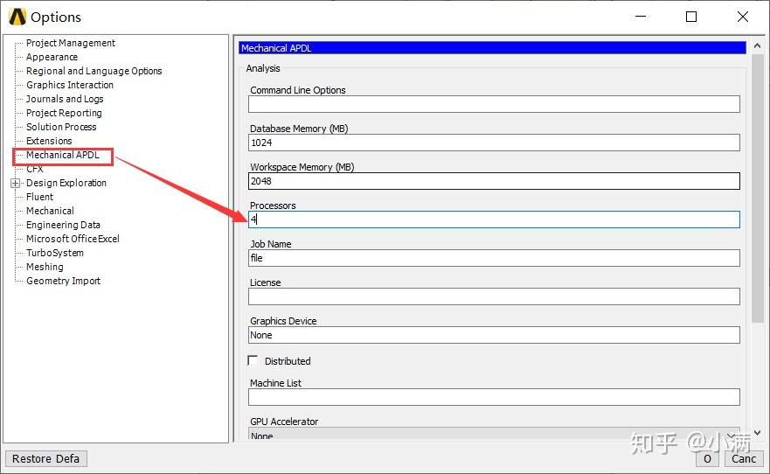Click the License input field
Screen dimensions: 770x474
[x=494, y=296]
